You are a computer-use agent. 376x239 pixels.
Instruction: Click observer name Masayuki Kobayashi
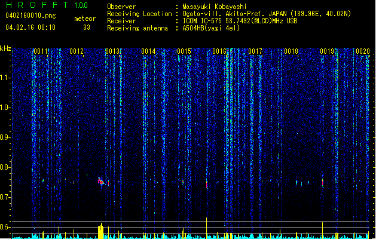215,7
